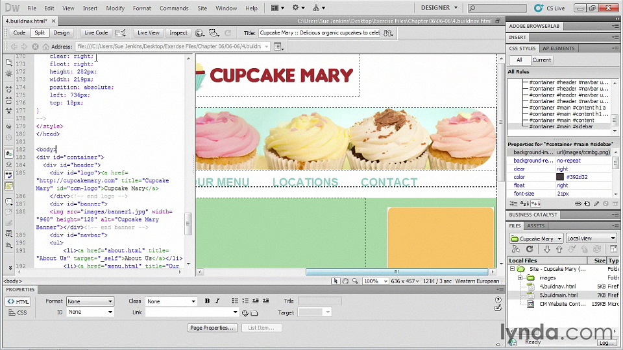Click Attach Style Sheet chain icon

(578, 204)
